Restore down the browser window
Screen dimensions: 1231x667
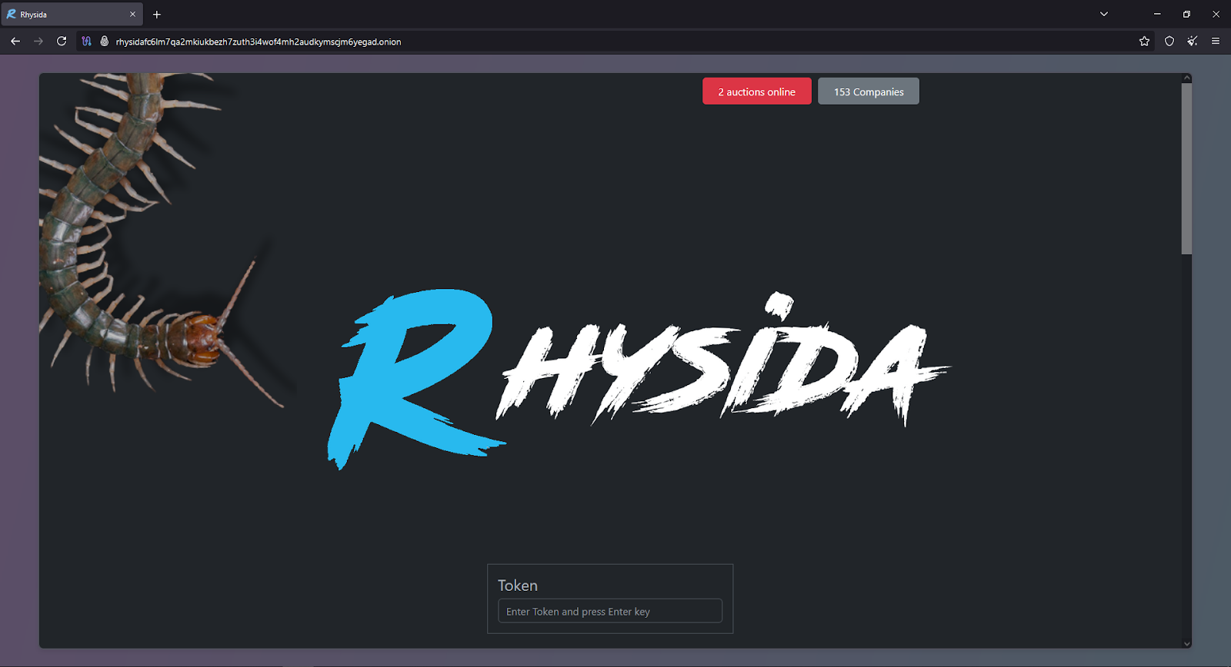pos(1186,14)
